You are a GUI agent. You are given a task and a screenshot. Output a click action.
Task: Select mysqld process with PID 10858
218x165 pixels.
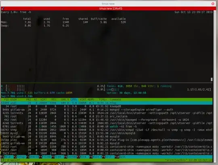[x=107, y=143]
